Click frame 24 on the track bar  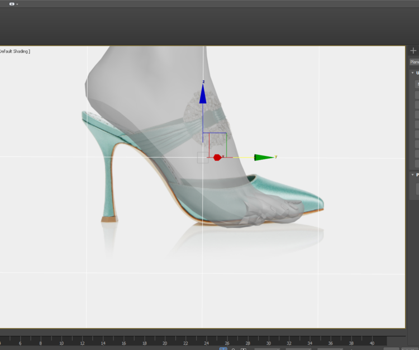pyautogui.click(x=206, y=343)
